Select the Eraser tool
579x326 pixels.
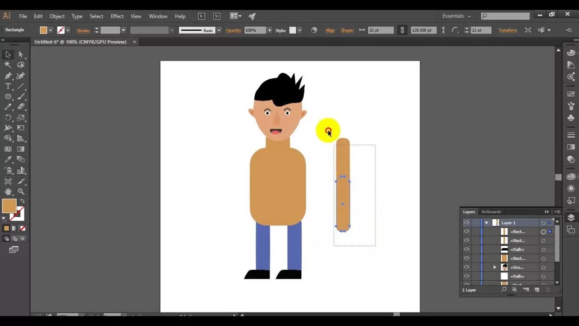(21, 107)
